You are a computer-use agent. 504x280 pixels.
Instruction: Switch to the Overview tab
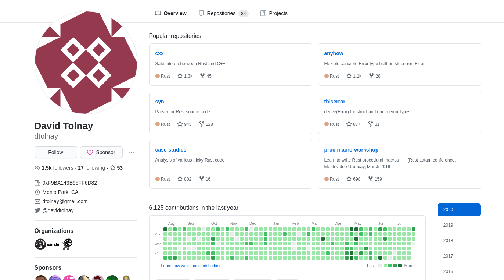point(171,13)
